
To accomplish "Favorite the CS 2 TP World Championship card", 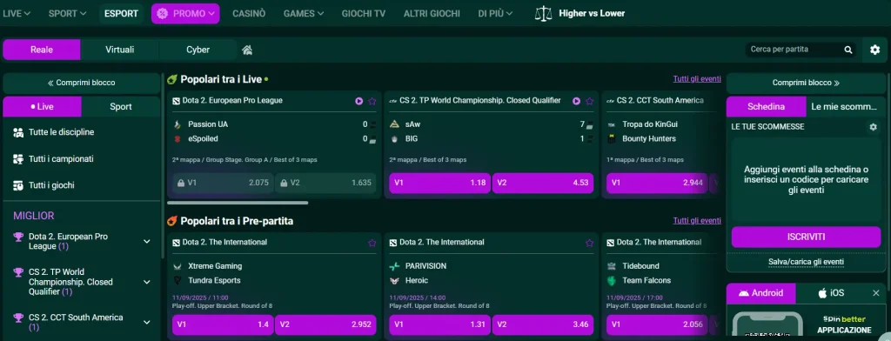I will click(x=589, y=101).
